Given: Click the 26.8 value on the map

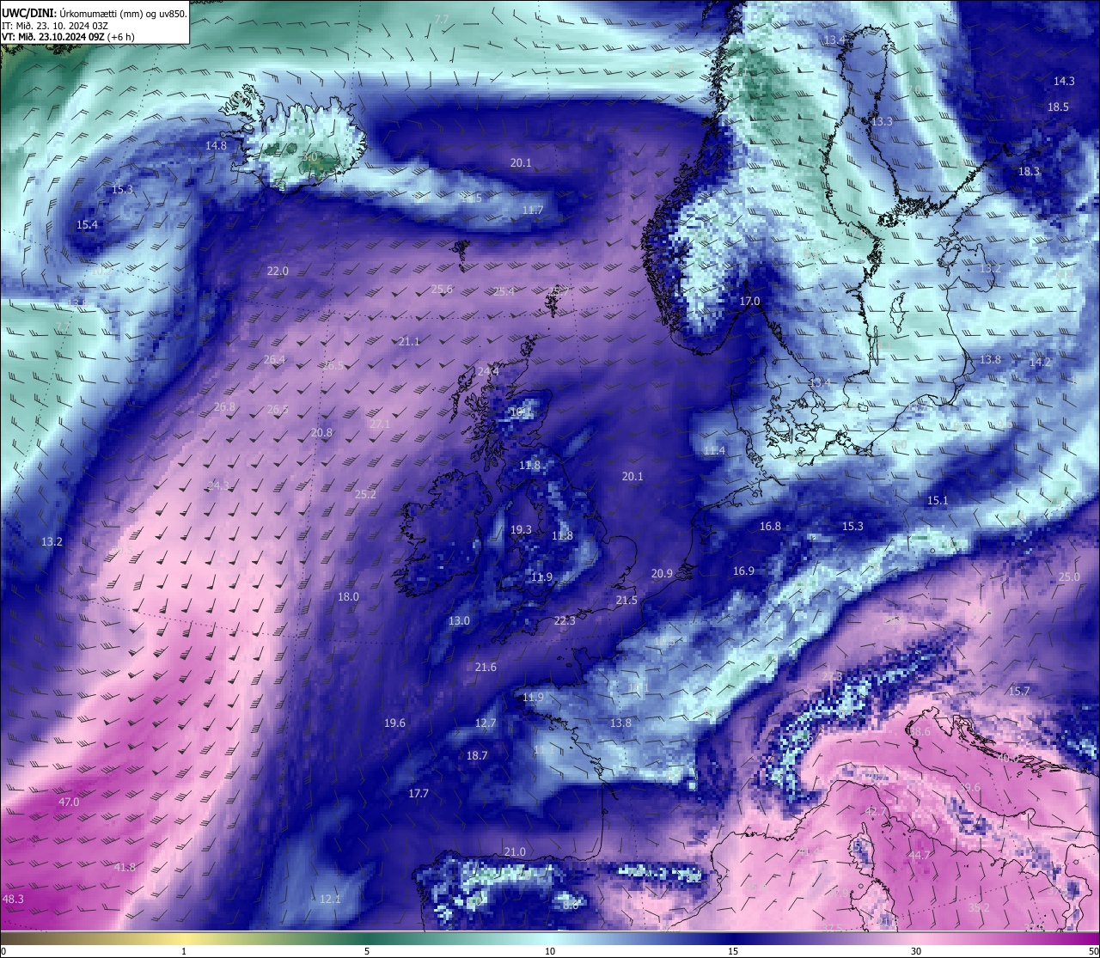Looking at the screenshot, I should tap(224, 406).
